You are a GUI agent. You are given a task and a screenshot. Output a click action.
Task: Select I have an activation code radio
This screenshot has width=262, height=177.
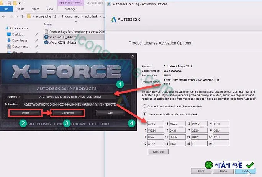tap(144, 114)
